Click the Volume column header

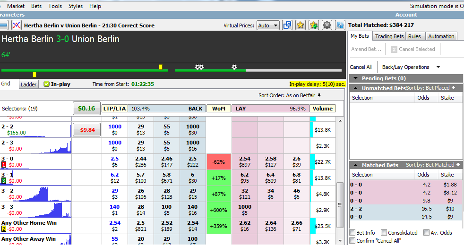click(x=323, y=109)
